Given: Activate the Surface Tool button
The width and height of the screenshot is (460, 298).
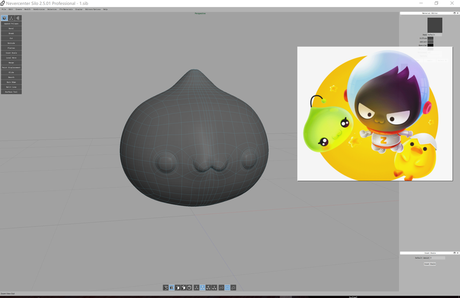Looking at the screenshot, I should click(x=11, y=92).
